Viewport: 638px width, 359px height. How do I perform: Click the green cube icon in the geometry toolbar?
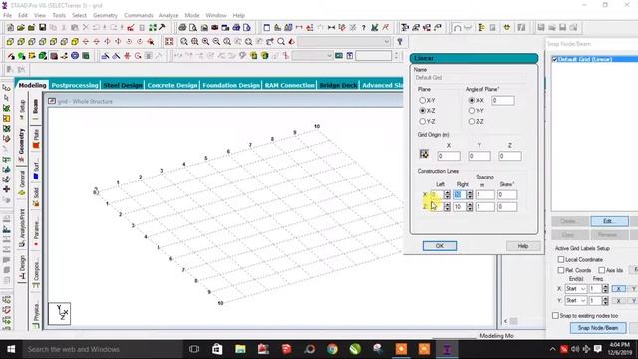coord(42,56)
